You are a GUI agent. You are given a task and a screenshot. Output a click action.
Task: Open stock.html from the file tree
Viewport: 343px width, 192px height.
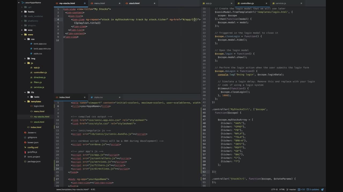tap(39, 122)
